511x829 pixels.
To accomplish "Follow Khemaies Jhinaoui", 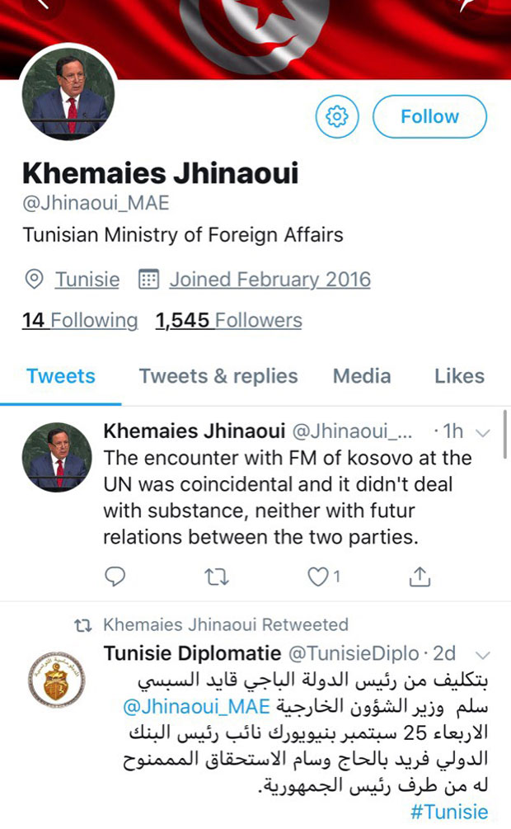I will click(429, 117).
